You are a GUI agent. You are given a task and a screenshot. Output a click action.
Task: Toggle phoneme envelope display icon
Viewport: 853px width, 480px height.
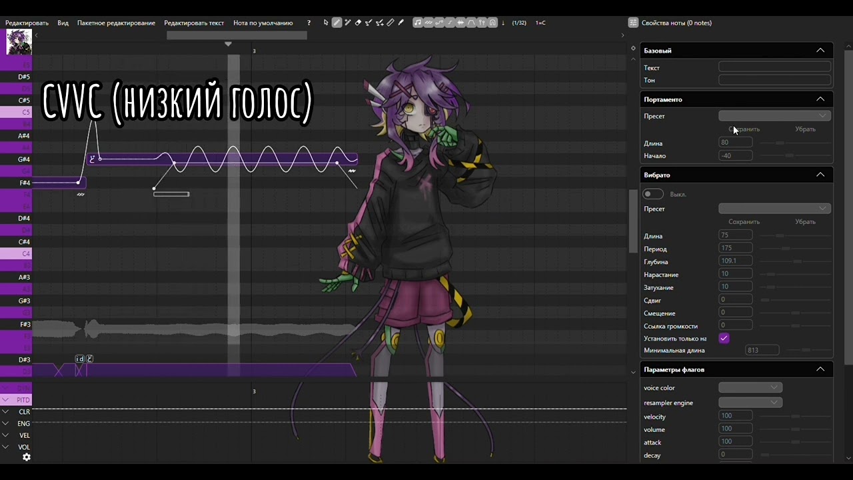[x=471, y=23]
